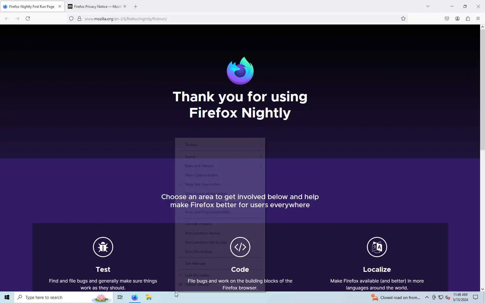Click the Closed road news text

click(x=400, y=298)
